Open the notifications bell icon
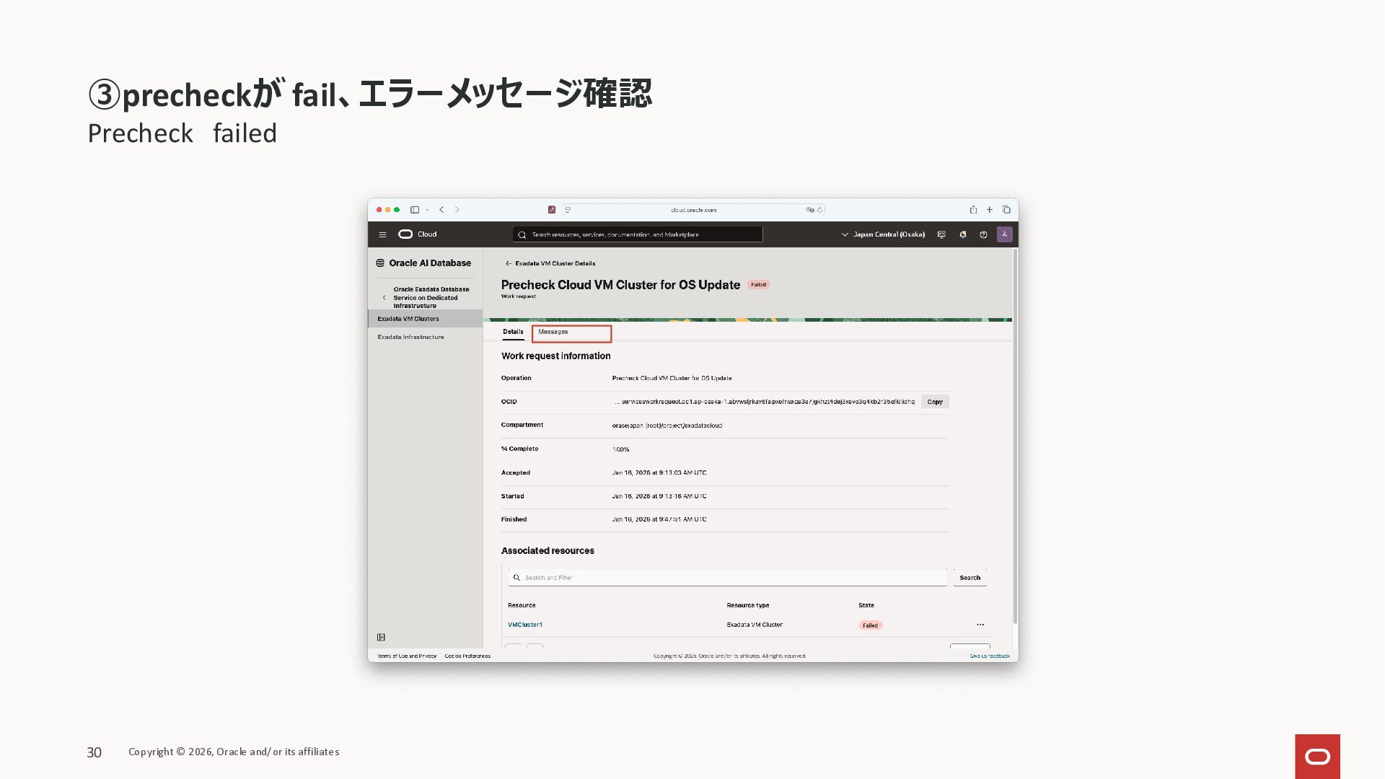The image size is (1385, 779). tap(962, 234)
